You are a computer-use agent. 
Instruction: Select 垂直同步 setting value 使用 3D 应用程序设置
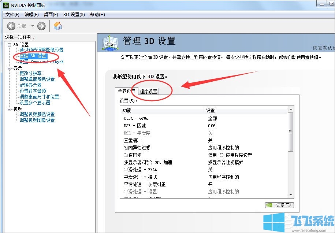coord(231,155)
